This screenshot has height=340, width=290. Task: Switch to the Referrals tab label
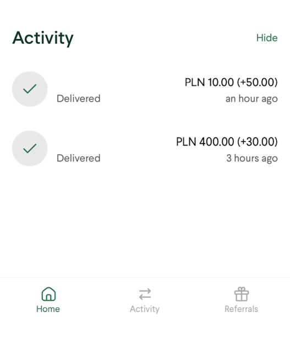pyautogui.click(x=241, y=309)
